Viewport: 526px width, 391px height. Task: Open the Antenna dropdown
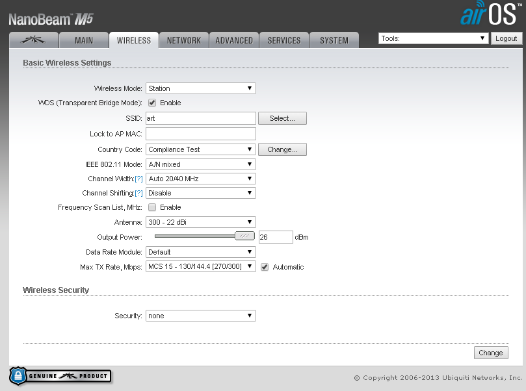(201, 222)
